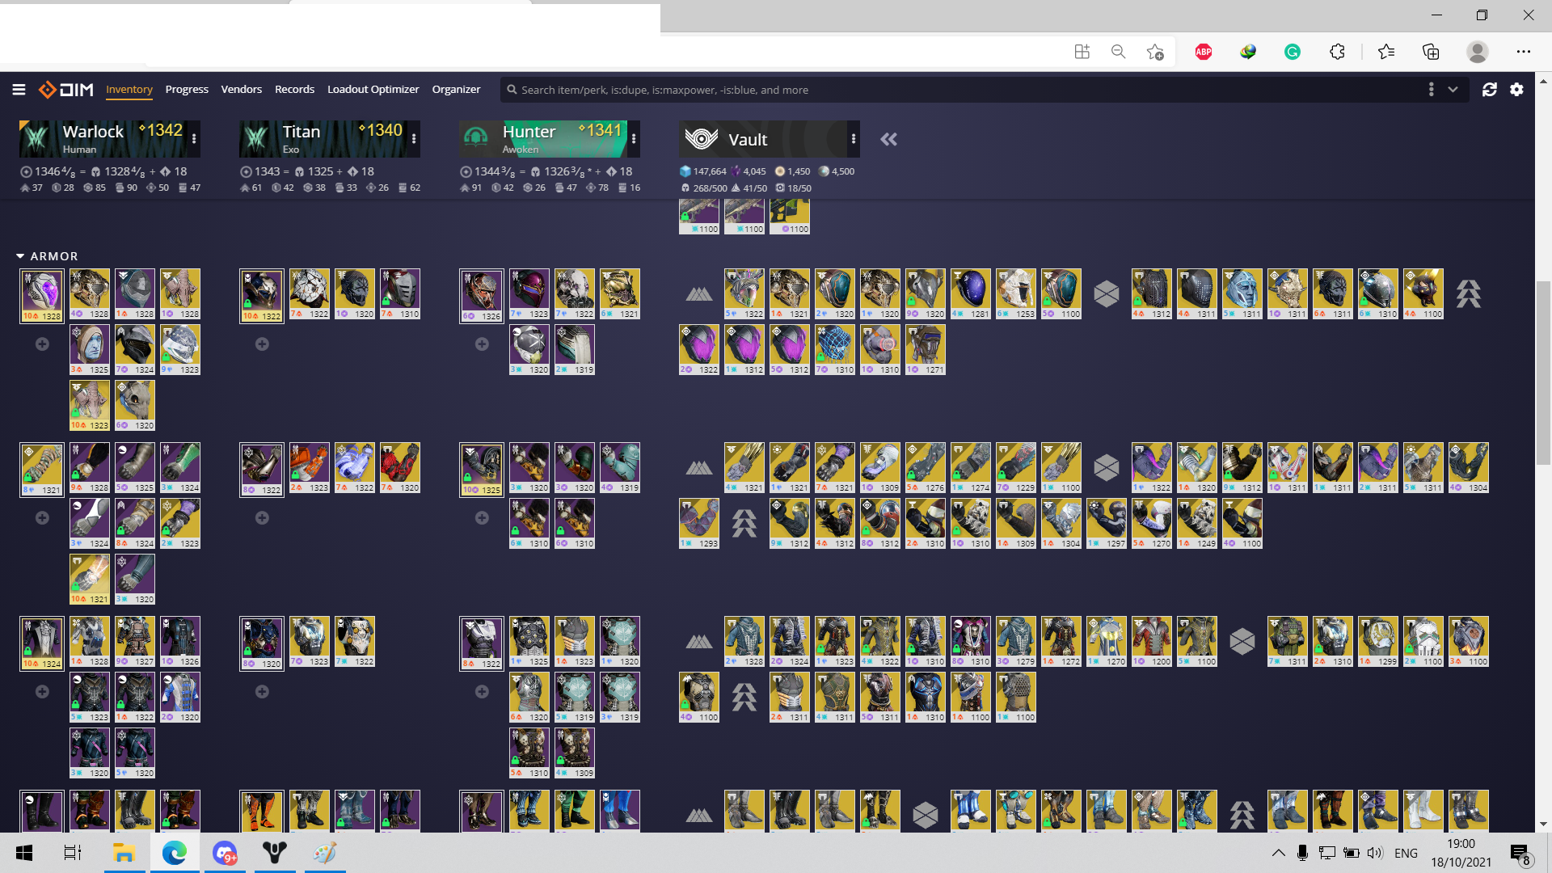The width and height of the screenshot is (1552, 873).
Task: Show hidden system tray icons
Action: (1278, 853)
